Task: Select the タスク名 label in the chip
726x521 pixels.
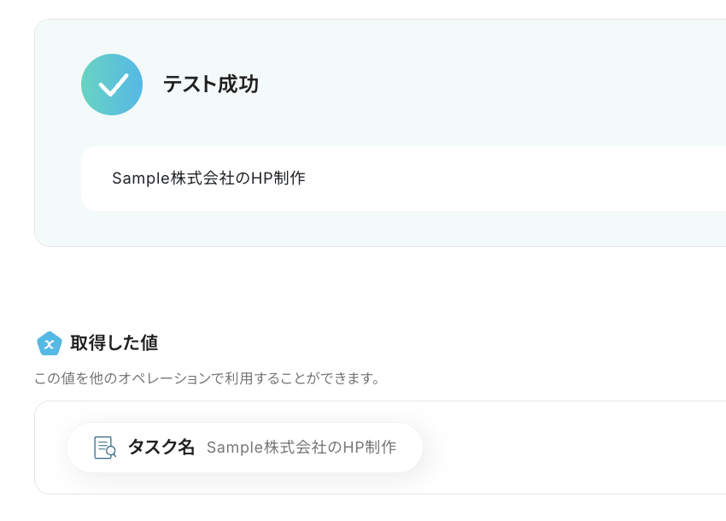Action: (161, 448)
